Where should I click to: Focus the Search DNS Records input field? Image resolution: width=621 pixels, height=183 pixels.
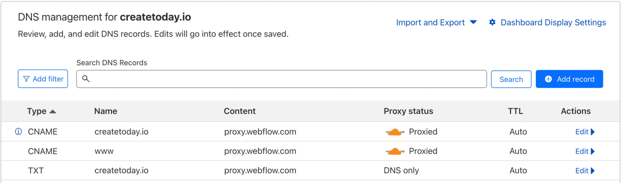(x=285, y=79)
